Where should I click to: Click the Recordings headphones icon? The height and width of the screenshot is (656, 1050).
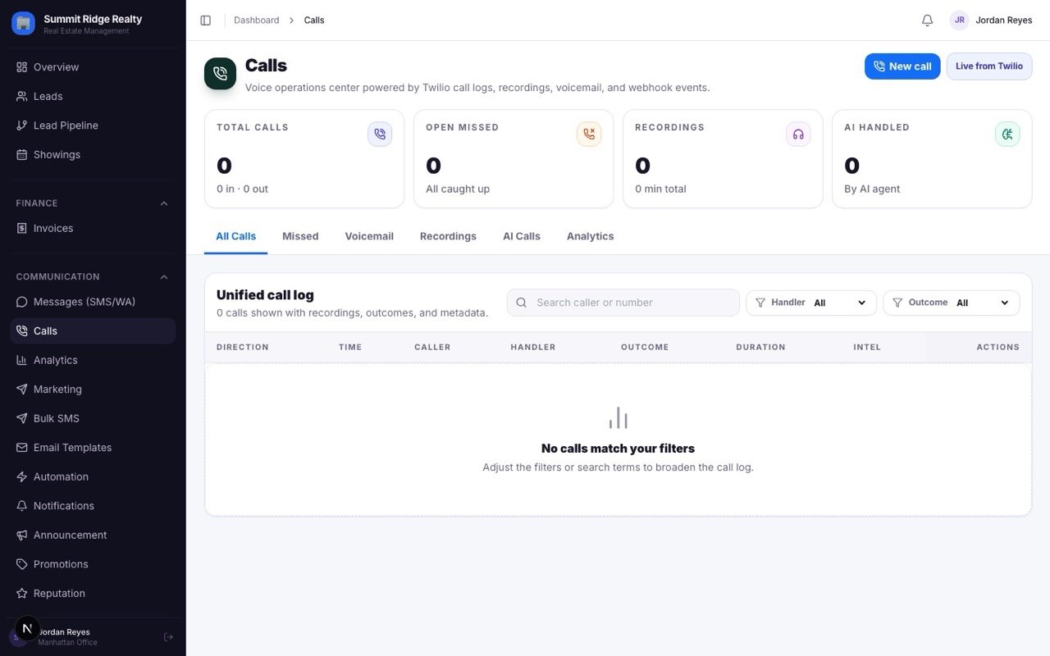point(798,134)
